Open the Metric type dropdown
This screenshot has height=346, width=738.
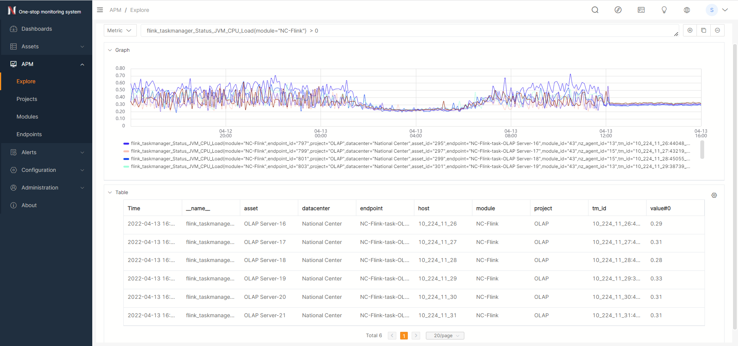[120, 31]
